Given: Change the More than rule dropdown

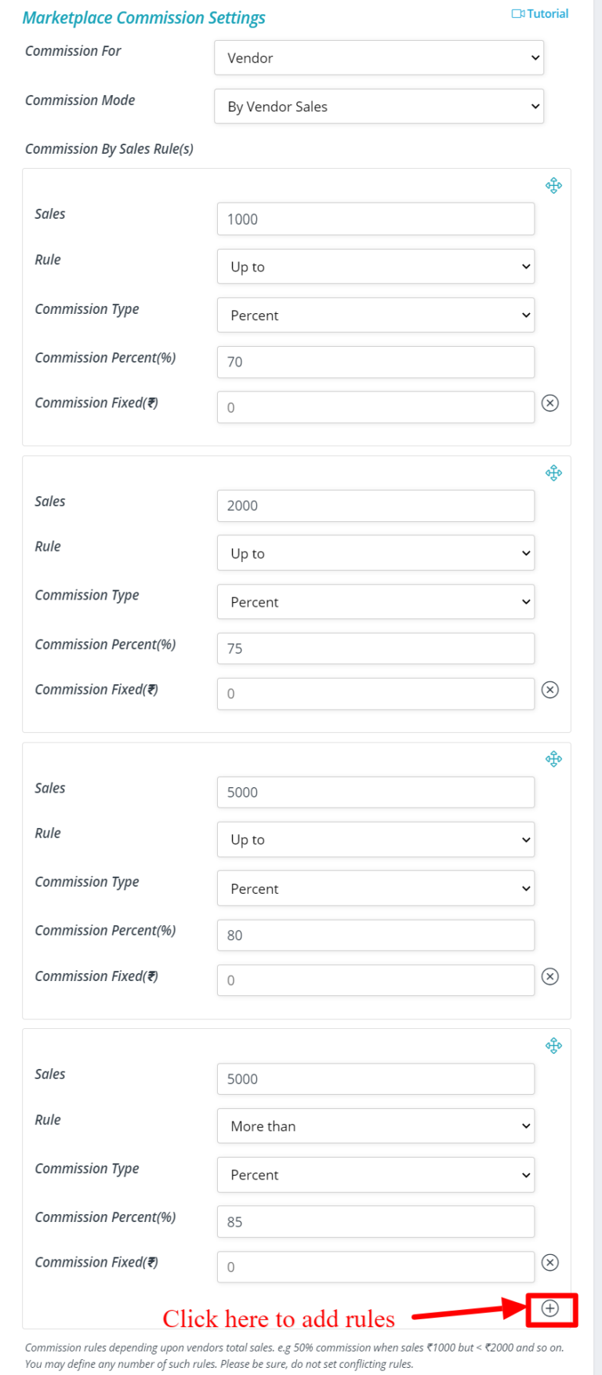Looking at the screenshot, I should click(375, 1126).
